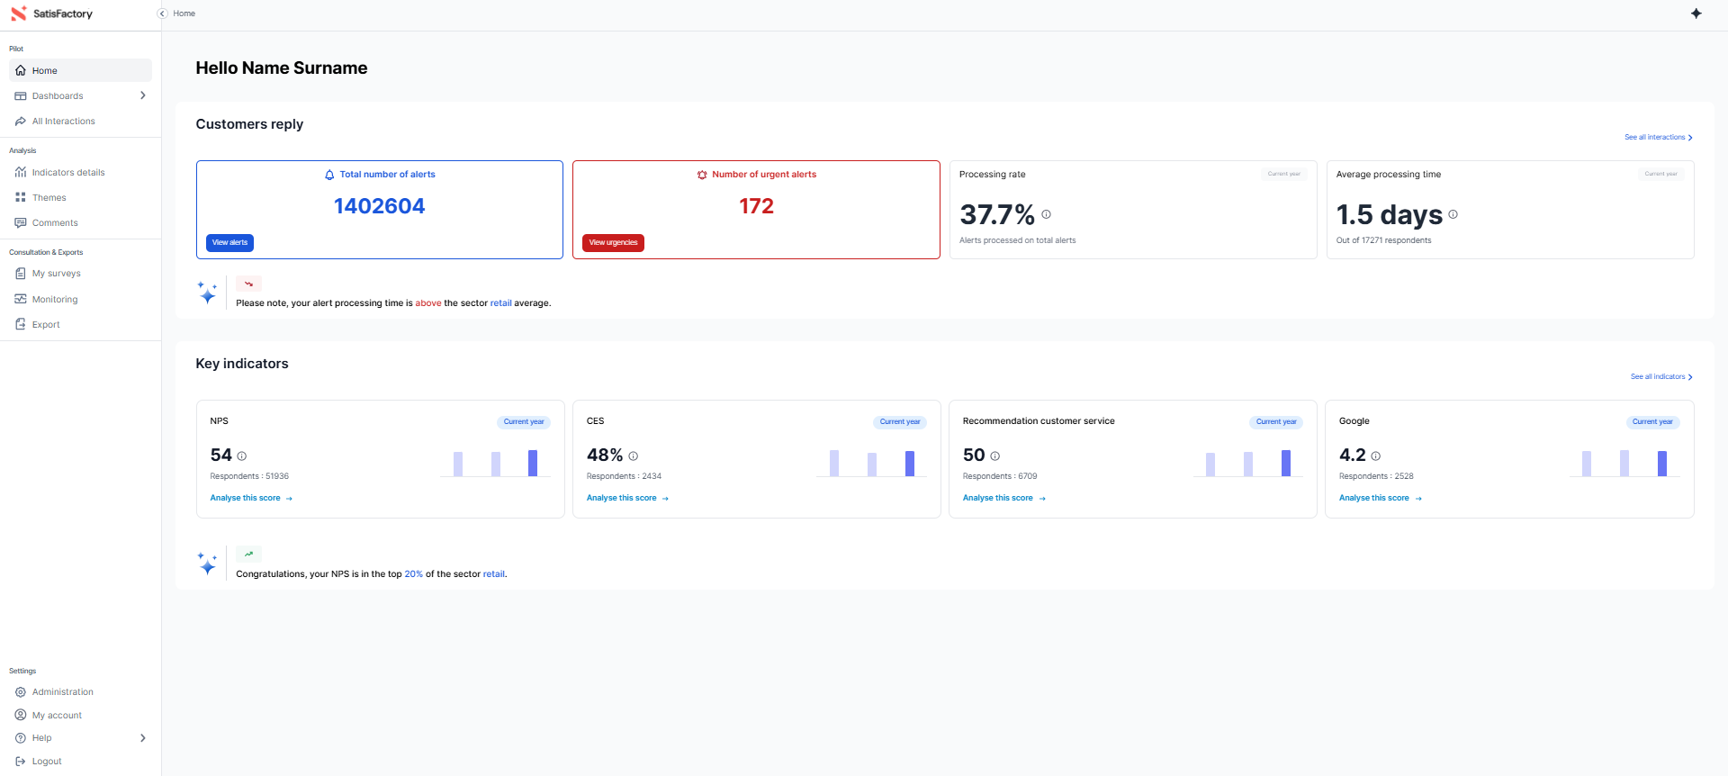Viewport: 1728px width, 776px height.
Task: Click the NPS card bar chart
Action: coord(495,463)
